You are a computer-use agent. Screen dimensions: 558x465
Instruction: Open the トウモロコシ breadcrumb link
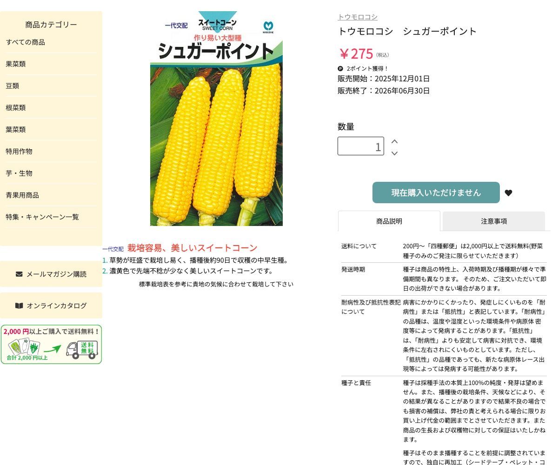[x=357, y=17]
